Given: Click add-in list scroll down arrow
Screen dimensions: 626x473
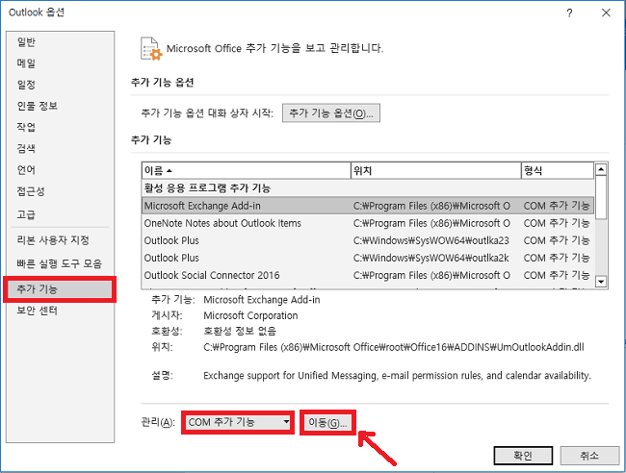Looking at the screenshot, I should (x=601, y=282).
